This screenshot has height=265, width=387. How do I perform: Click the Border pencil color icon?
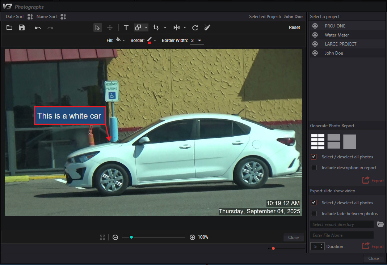click(x=149, y=40)
